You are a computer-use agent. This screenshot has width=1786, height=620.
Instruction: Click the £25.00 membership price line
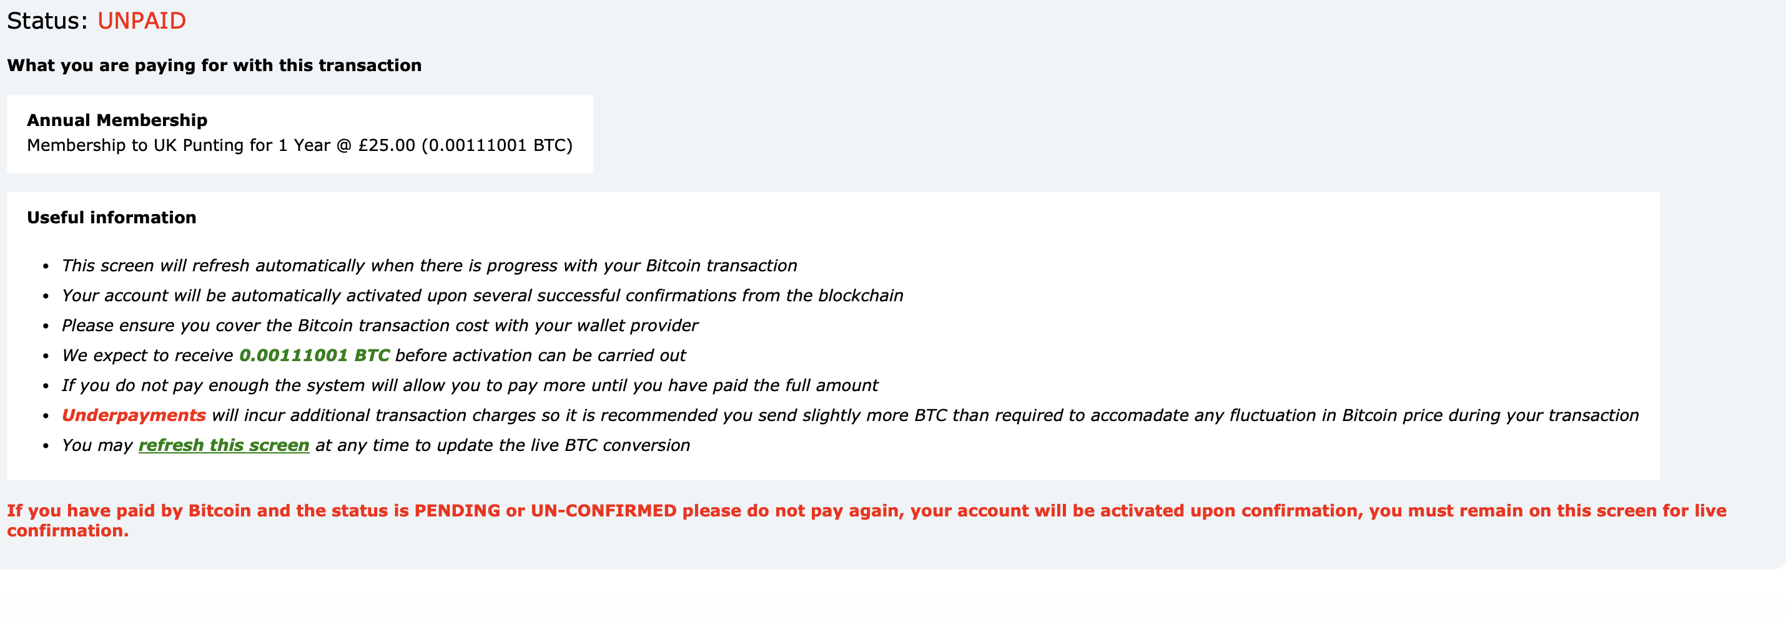(300, 145)
